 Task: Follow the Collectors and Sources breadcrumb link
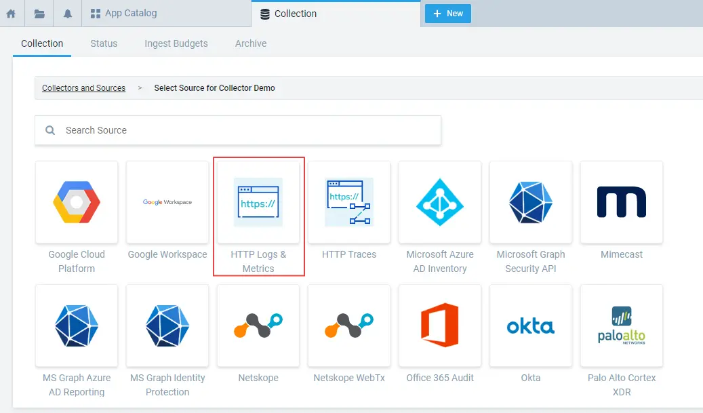click(83, 88)
